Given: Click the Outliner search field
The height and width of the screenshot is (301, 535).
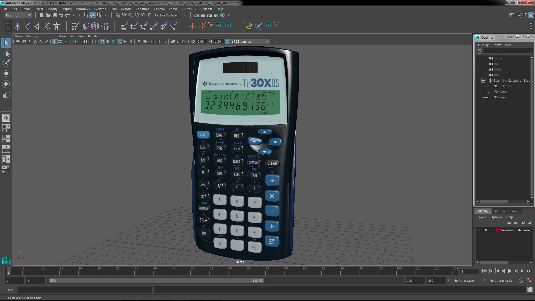Looking at the screenshot, I should [508, 51].
